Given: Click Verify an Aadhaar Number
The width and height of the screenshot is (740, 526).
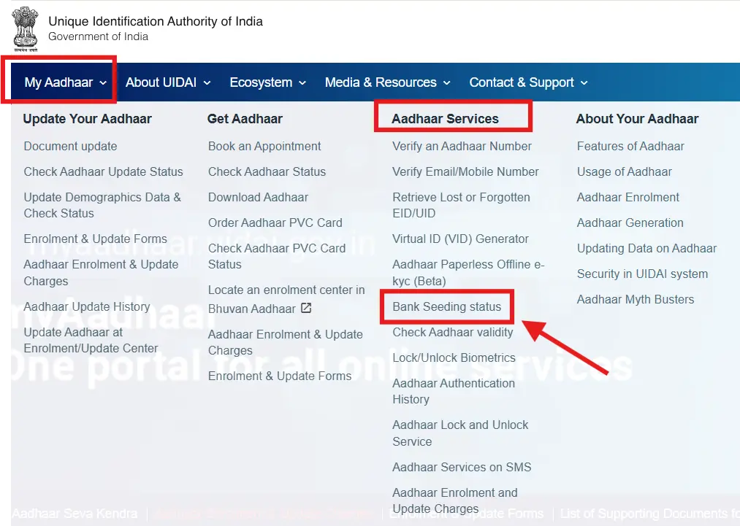Looking at the screenshot, I should [x=460, y=146].
